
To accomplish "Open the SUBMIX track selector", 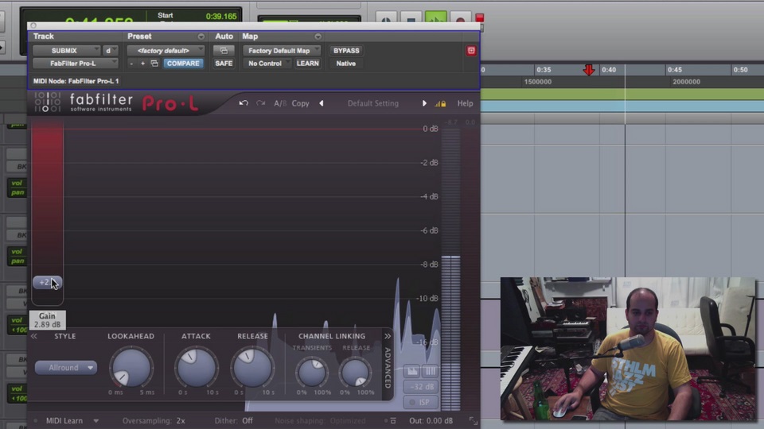I will tap(66, 51).
